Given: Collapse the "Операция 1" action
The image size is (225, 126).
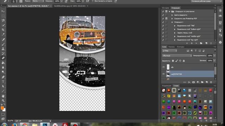Looking at the screenshot, I should click(172, 22).
